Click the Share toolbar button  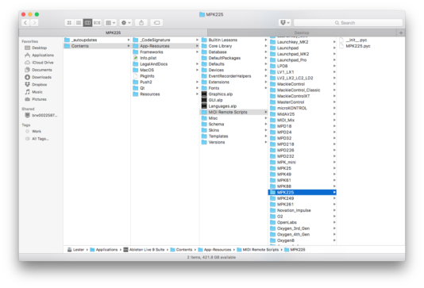coord(141,23)
